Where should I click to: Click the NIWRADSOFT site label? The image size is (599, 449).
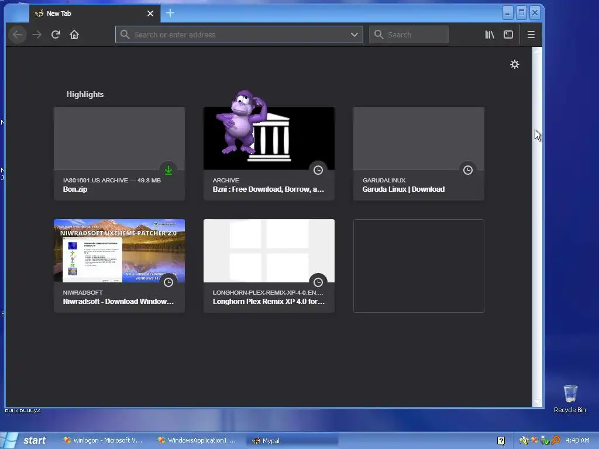click(x=83, y=292)
